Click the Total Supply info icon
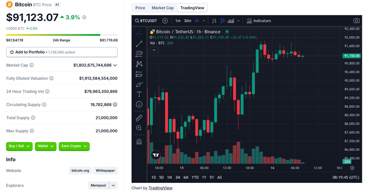Image resolution: width=376 pixels, height=191 pixels. click(33, 118)
